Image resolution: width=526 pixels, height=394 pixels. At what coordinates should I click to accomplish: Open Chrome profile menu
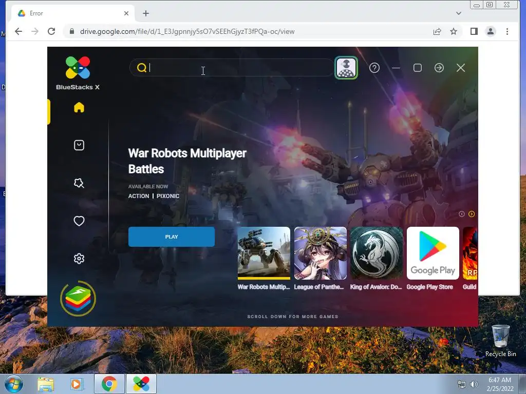[491, 31]
